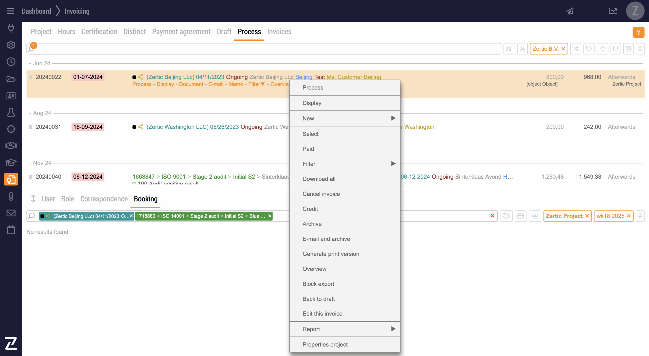
Task: Expand the Report submenu arrow
Action: (393, 329)
